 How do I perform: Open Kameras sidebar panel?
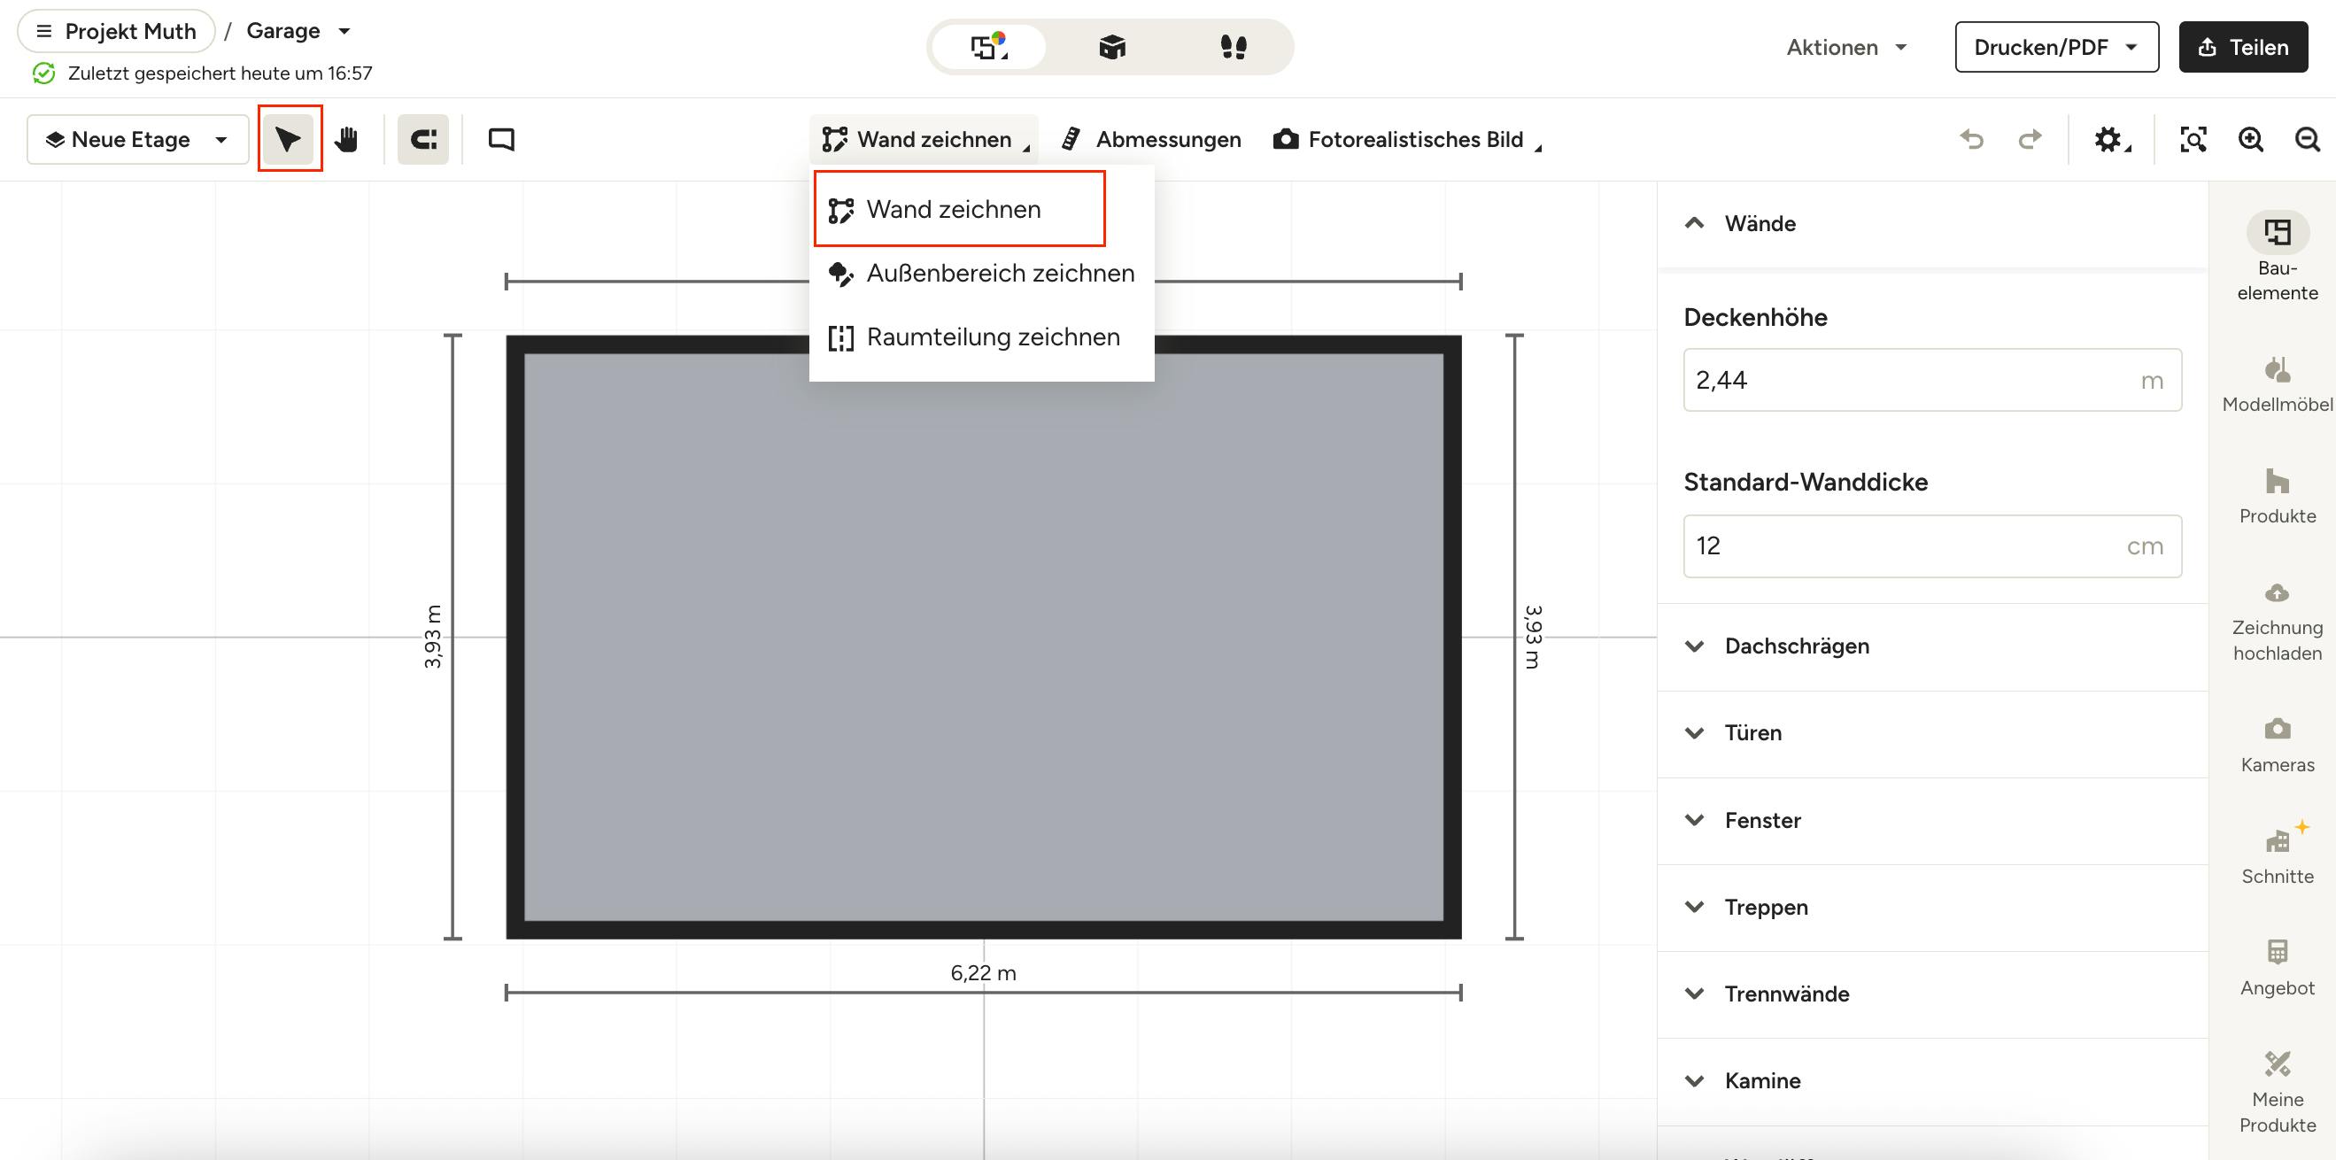[x=2277, y=746]
